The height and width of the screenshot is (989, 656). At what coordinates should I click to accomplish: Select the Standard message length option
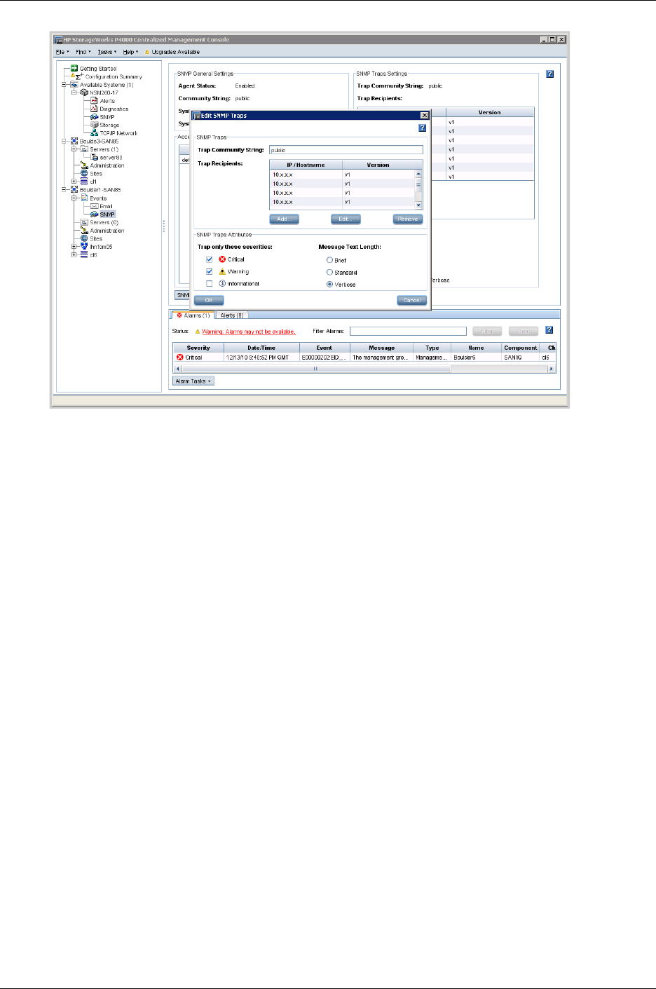tap(329, 272)
